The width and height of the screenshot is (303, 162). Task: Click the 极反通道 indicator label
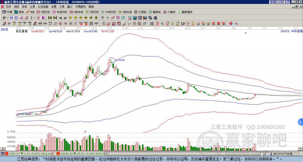22,31
